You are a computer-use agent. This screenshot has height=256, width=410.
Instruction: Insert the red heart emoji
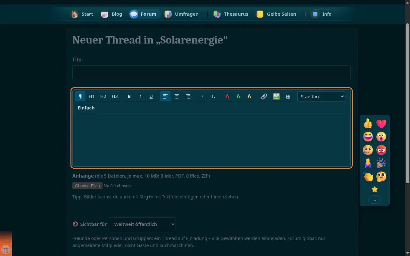click(x=381, y=124)
